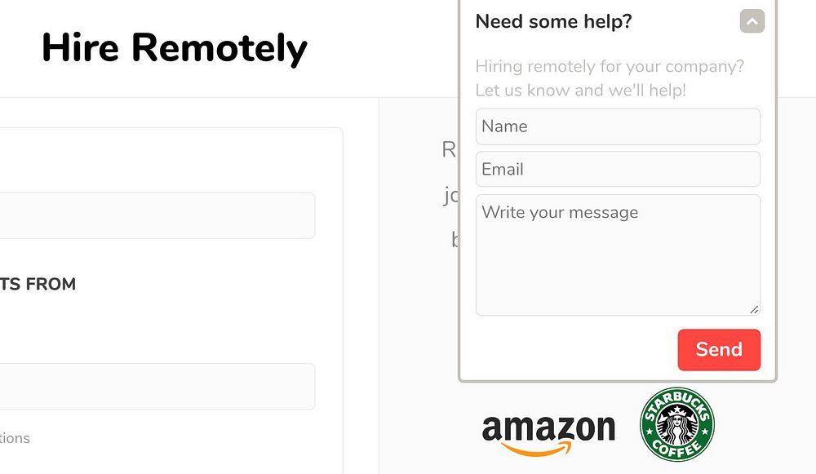Viewport: 816px width, 474px height.
Task: Click the "Need some help?" widget heading
Action: tap(553, 21)
